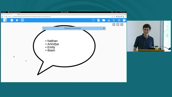Viewport: 172px width, 97px height.
Task: Click the small turtle marker on the canvas
Action: click(14, 57)
